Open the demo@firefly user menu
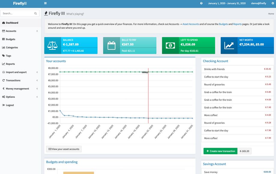This screenshot has width=276, height=174. click(x=259, y=3)
